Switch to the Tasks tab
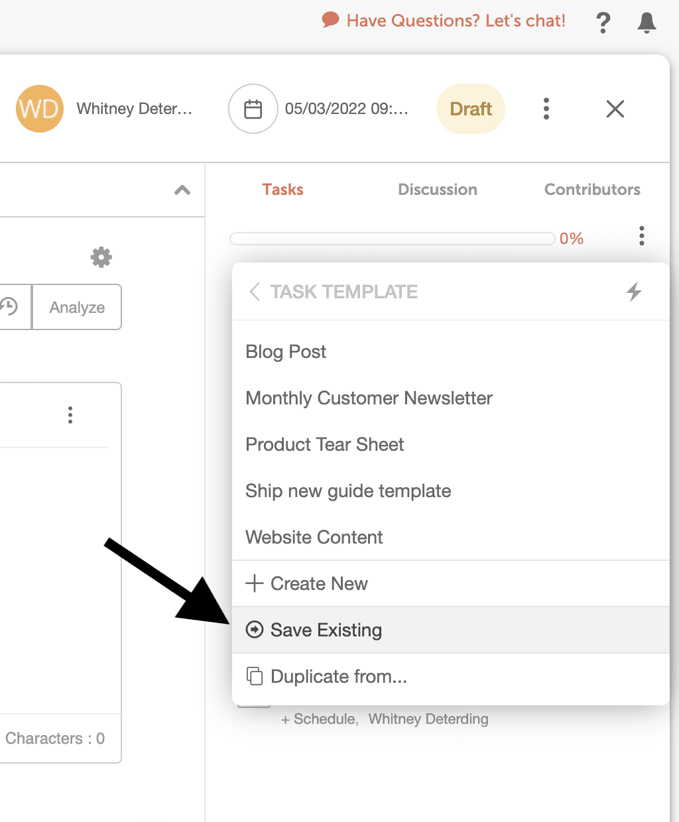The height and width of the screenshot is (822, 679). pos(282,190)
